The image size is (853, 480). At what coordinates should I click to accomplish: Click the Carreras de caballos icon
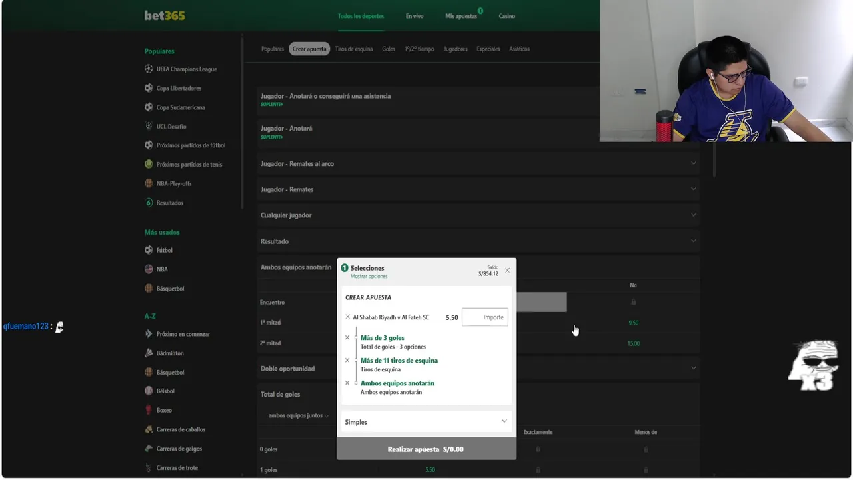click(x=149, y=429)
